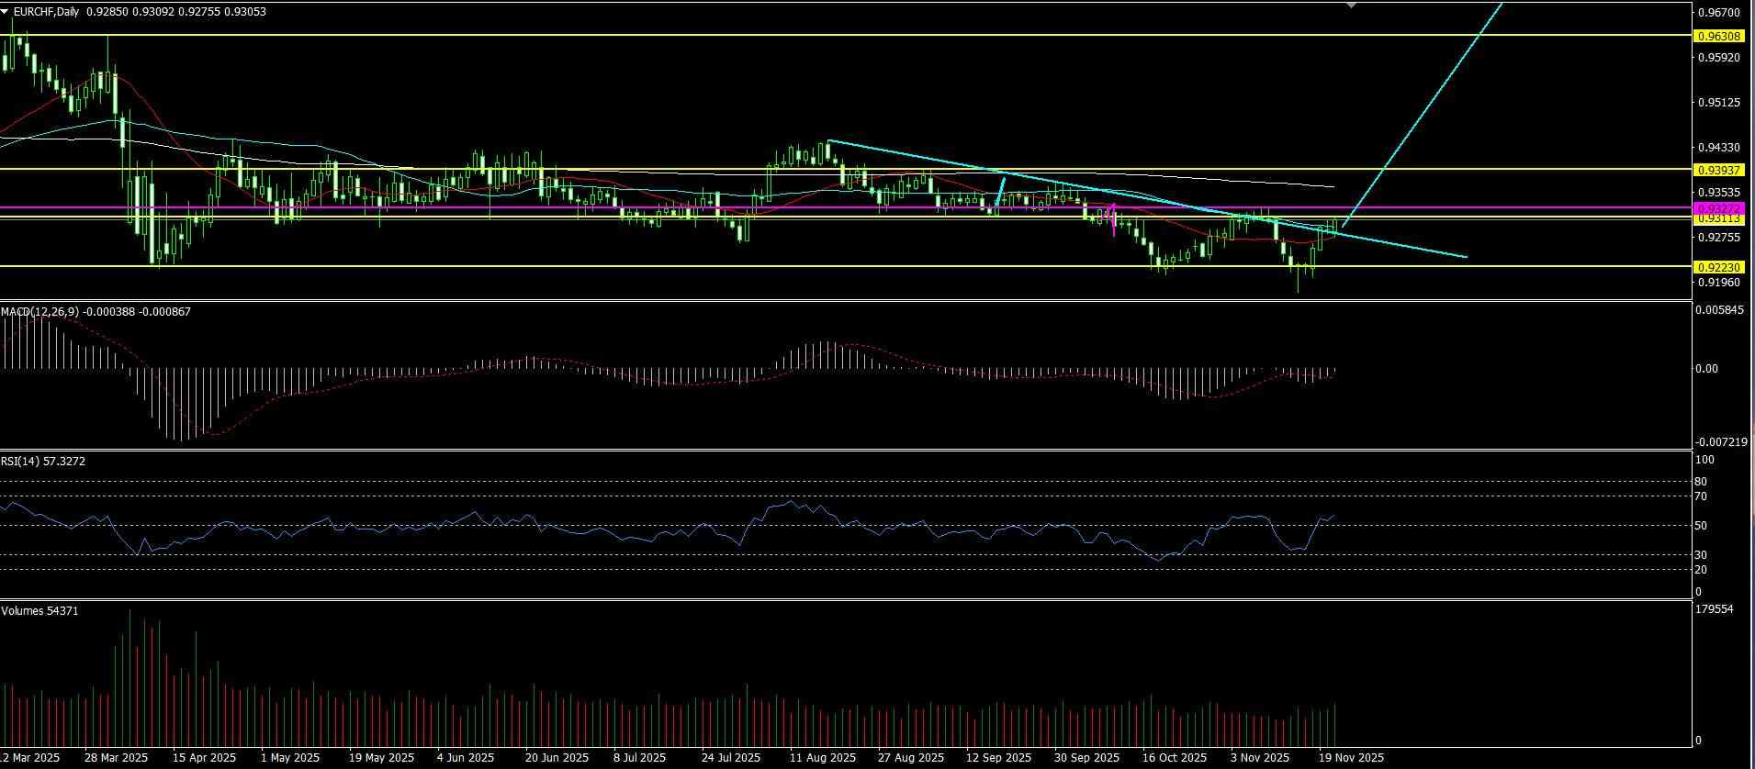Click the yellow 0.96308 price level label
The height and width of the screenshot is (769, 1755).
click(x=1719, y=36)
